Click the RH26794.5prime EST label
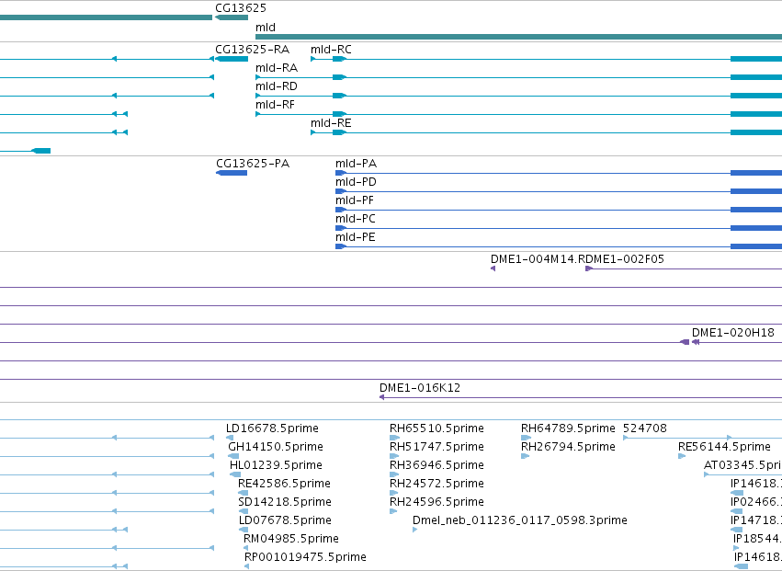782x571 pixels. coord(568,447)
